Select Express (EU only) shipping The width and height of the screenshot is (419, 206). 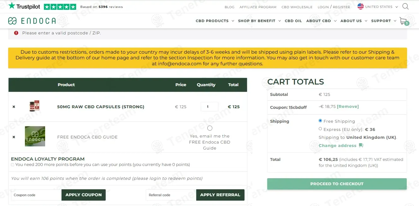320,129
